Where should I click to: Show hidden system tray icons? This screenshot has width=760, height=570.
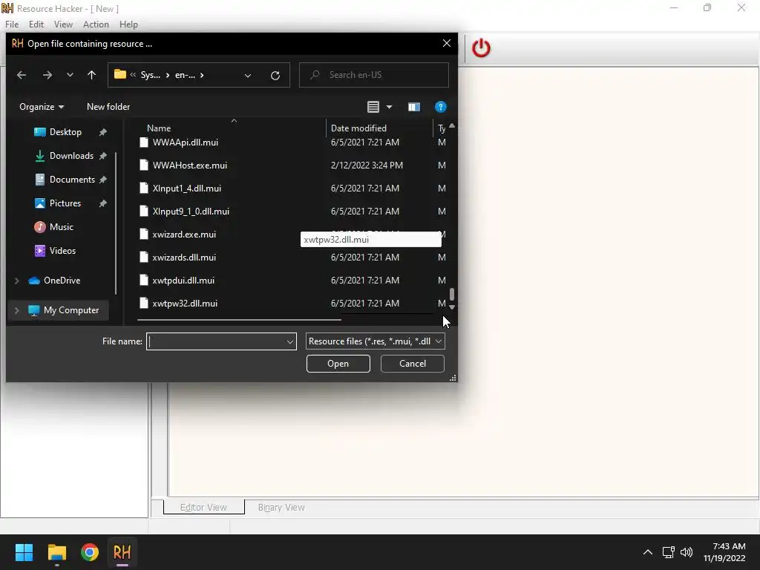[x=647, y=552]
